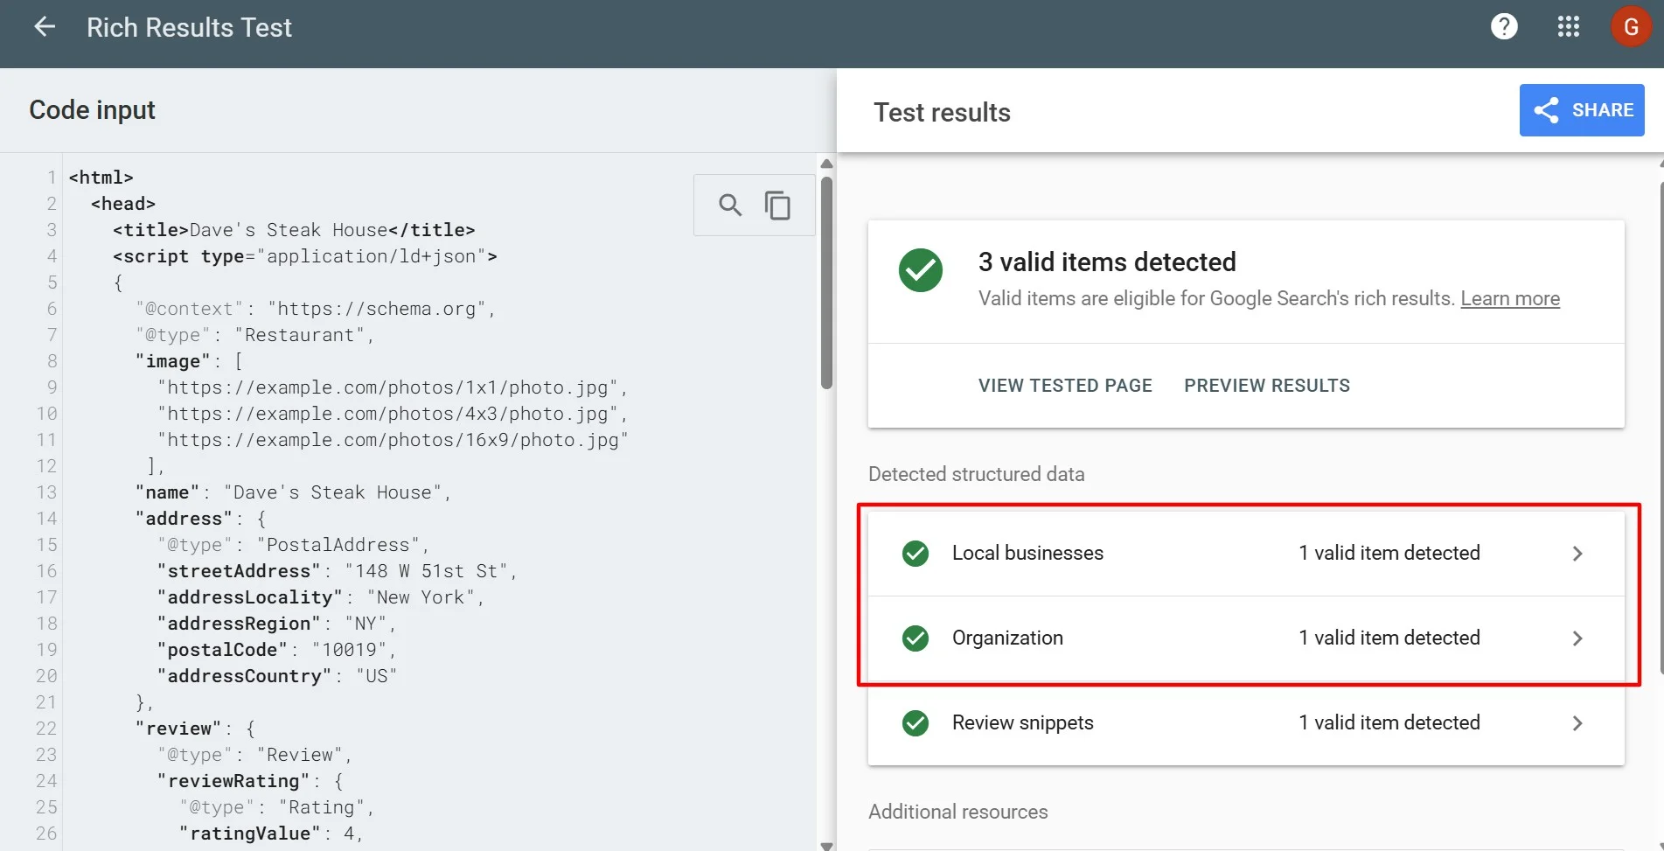The image size is (1664, 851).
Task: Open the Google apps grid
Action: (x=1569, y=27)
